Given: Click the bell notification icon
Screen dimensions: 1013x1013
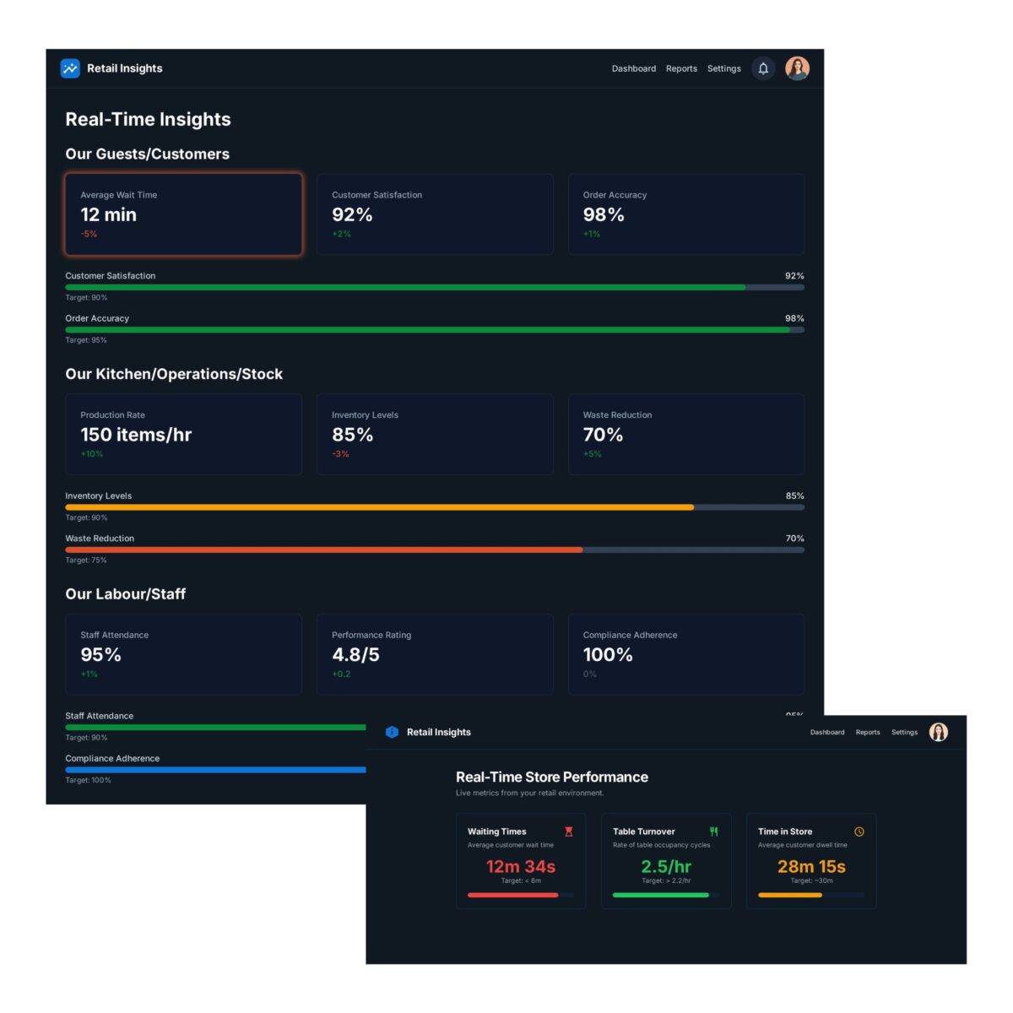Looking at the screenshot, I should click(762, 68).
